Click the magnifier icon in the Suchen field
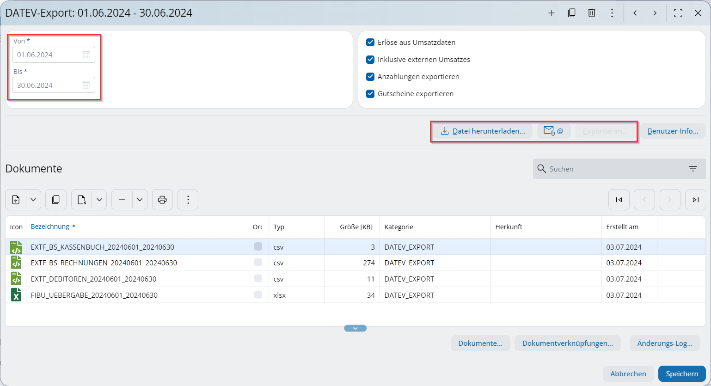 click(x=542, y=169)
